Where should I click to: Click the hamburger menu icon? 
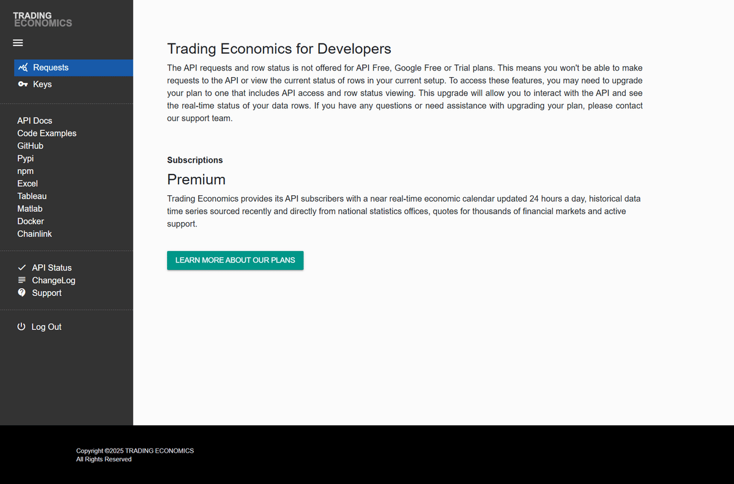[x=18, y=42]
